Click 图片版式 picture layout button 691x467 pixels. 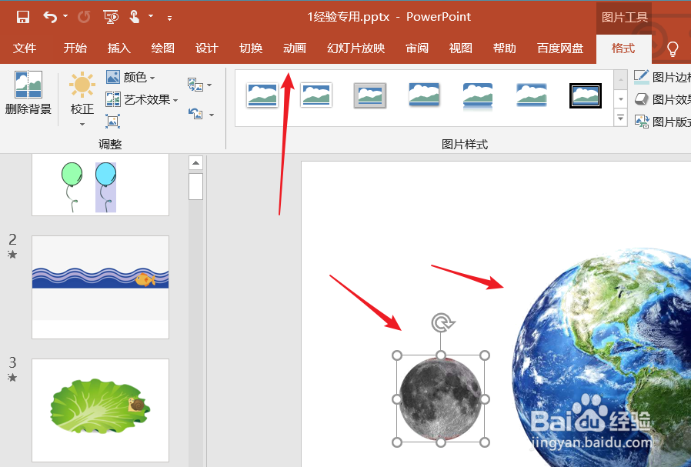click(x=663, y=121)
